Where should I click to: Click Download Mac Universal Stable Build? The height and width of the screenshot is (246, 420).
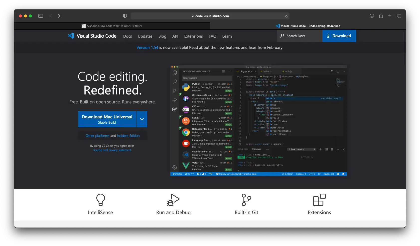tap(107, 119)
